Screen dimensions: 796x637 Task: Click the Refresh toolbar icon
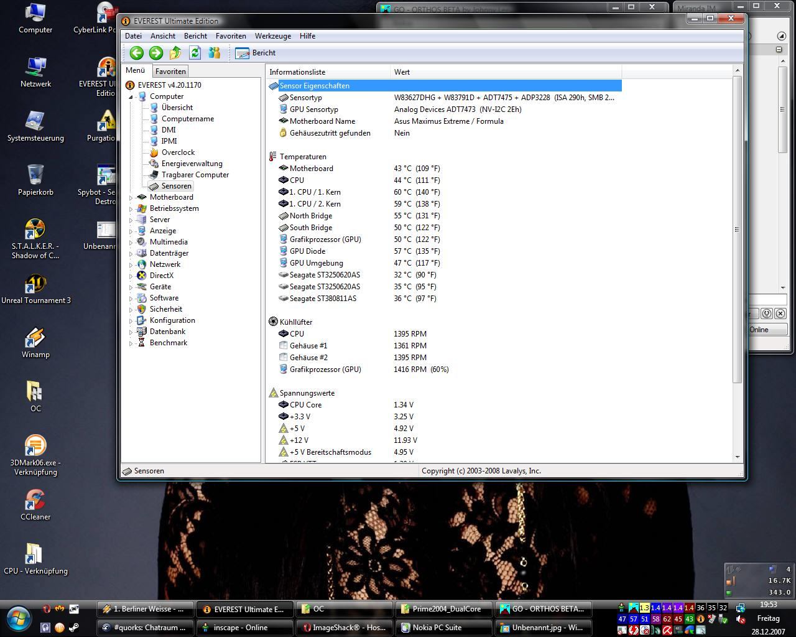coord(195,53)
